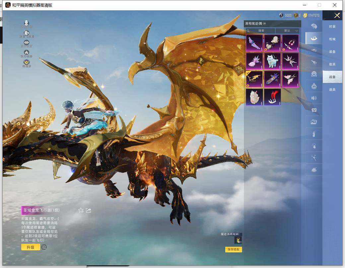Minimize the 和平精英模拟器高清版 window
345x268 pixels.
(305, 5)
